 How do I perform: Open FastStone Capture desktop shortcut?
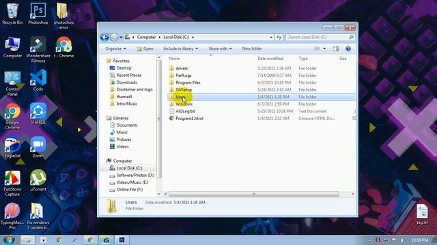pyautogui.click(x=12, y=183)
